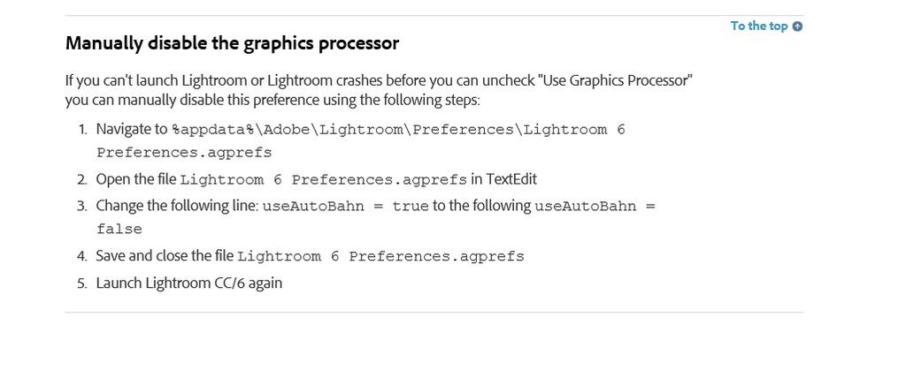Viewport: 906px width, 370px height.
Task: Click the "To the top" link
Action: (758, 26)
